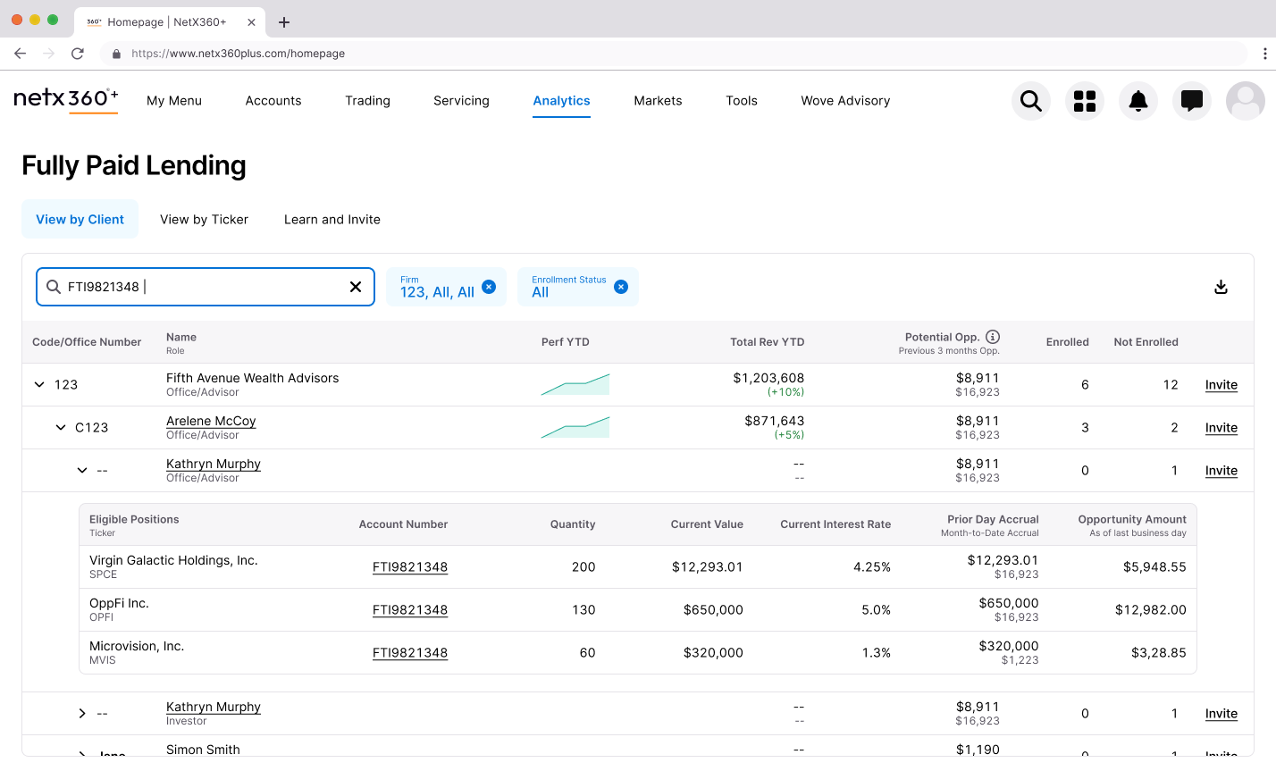Invite Arelene McCoy via Invite link

[1221, 428]
